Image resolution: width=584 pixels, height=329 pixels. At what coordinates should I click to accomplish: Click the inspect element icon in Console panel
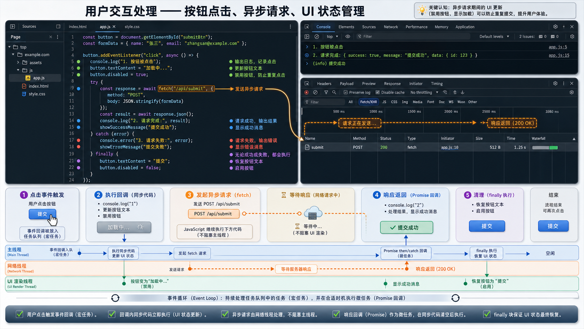tap(307, 27)
